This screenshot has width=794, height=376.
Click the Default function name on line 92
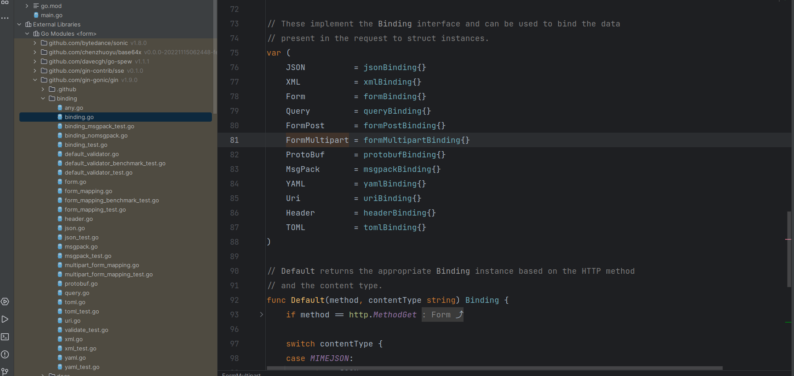(308, 300)
